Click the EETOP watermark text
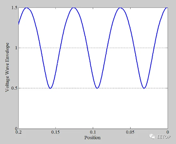Image resolution: width=176 pixels, height=144 pixels. 164,137
